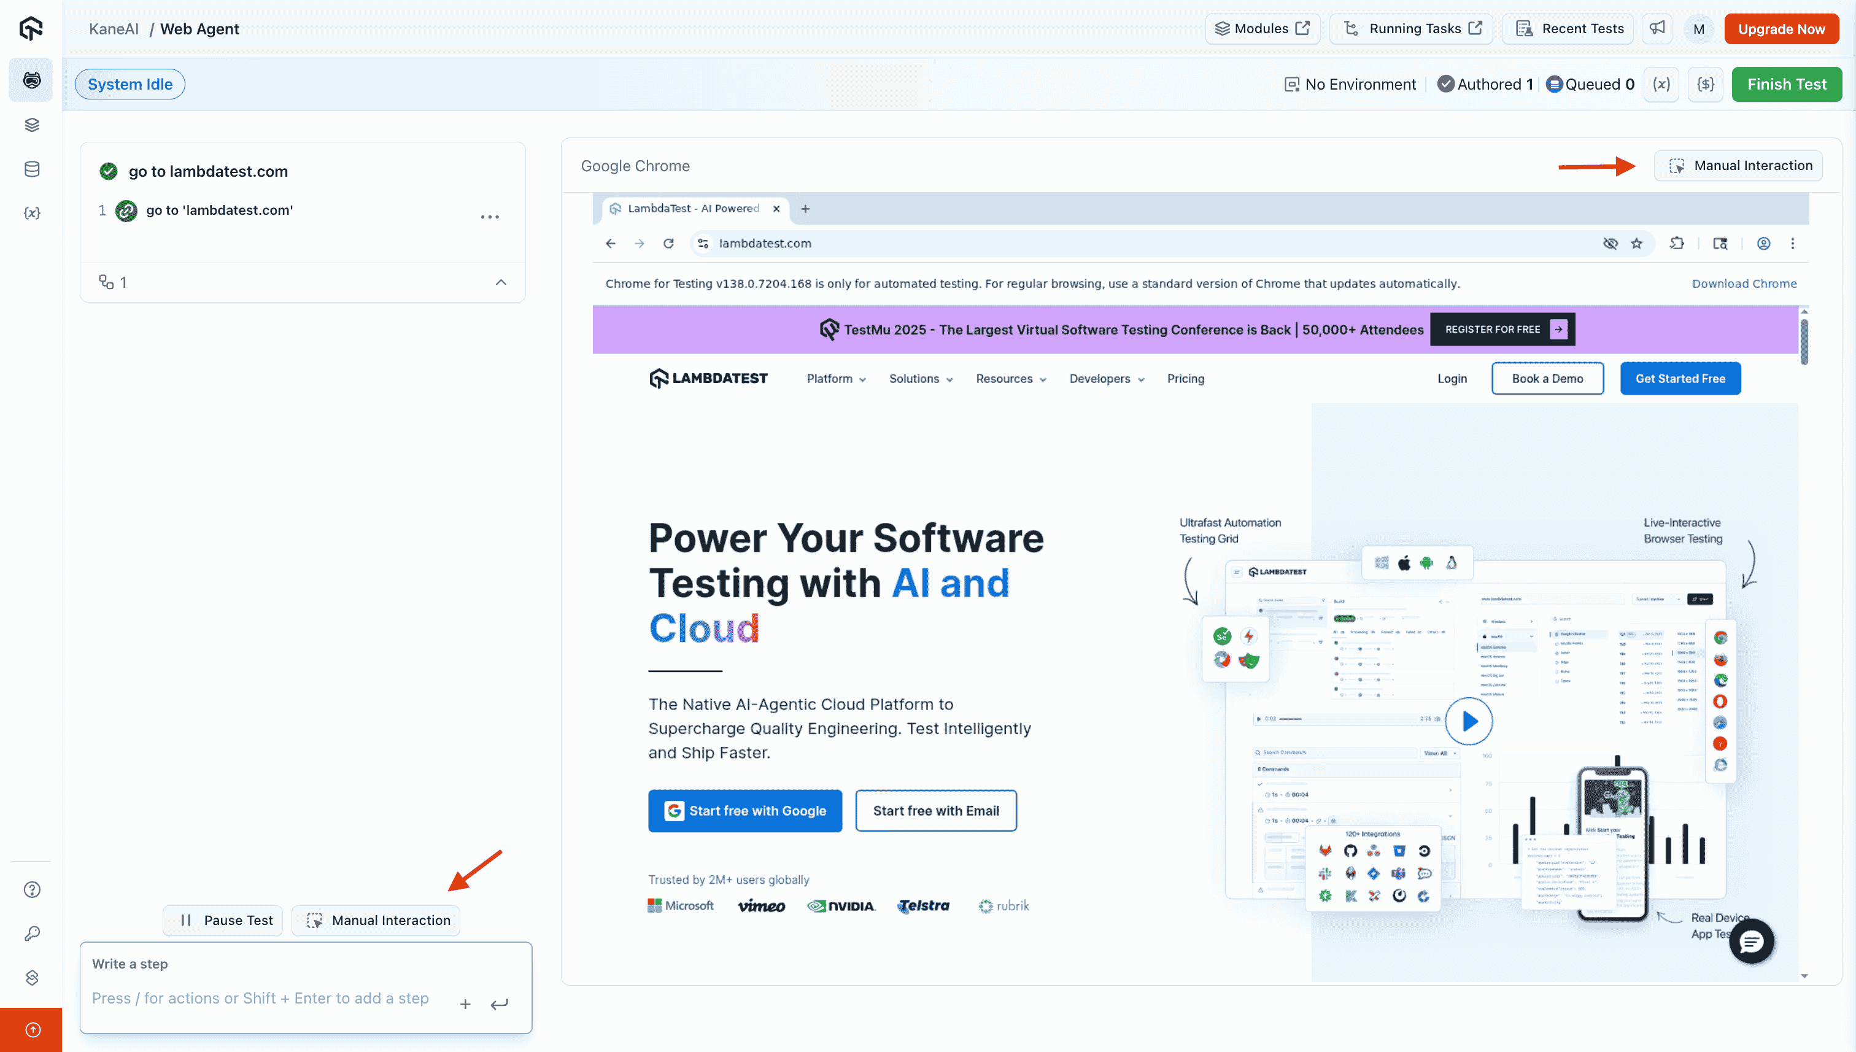Open the integrations icon above the orange button
Image resolution: width=1856 pixels, height=1052 pixels.
click(32, 978)
